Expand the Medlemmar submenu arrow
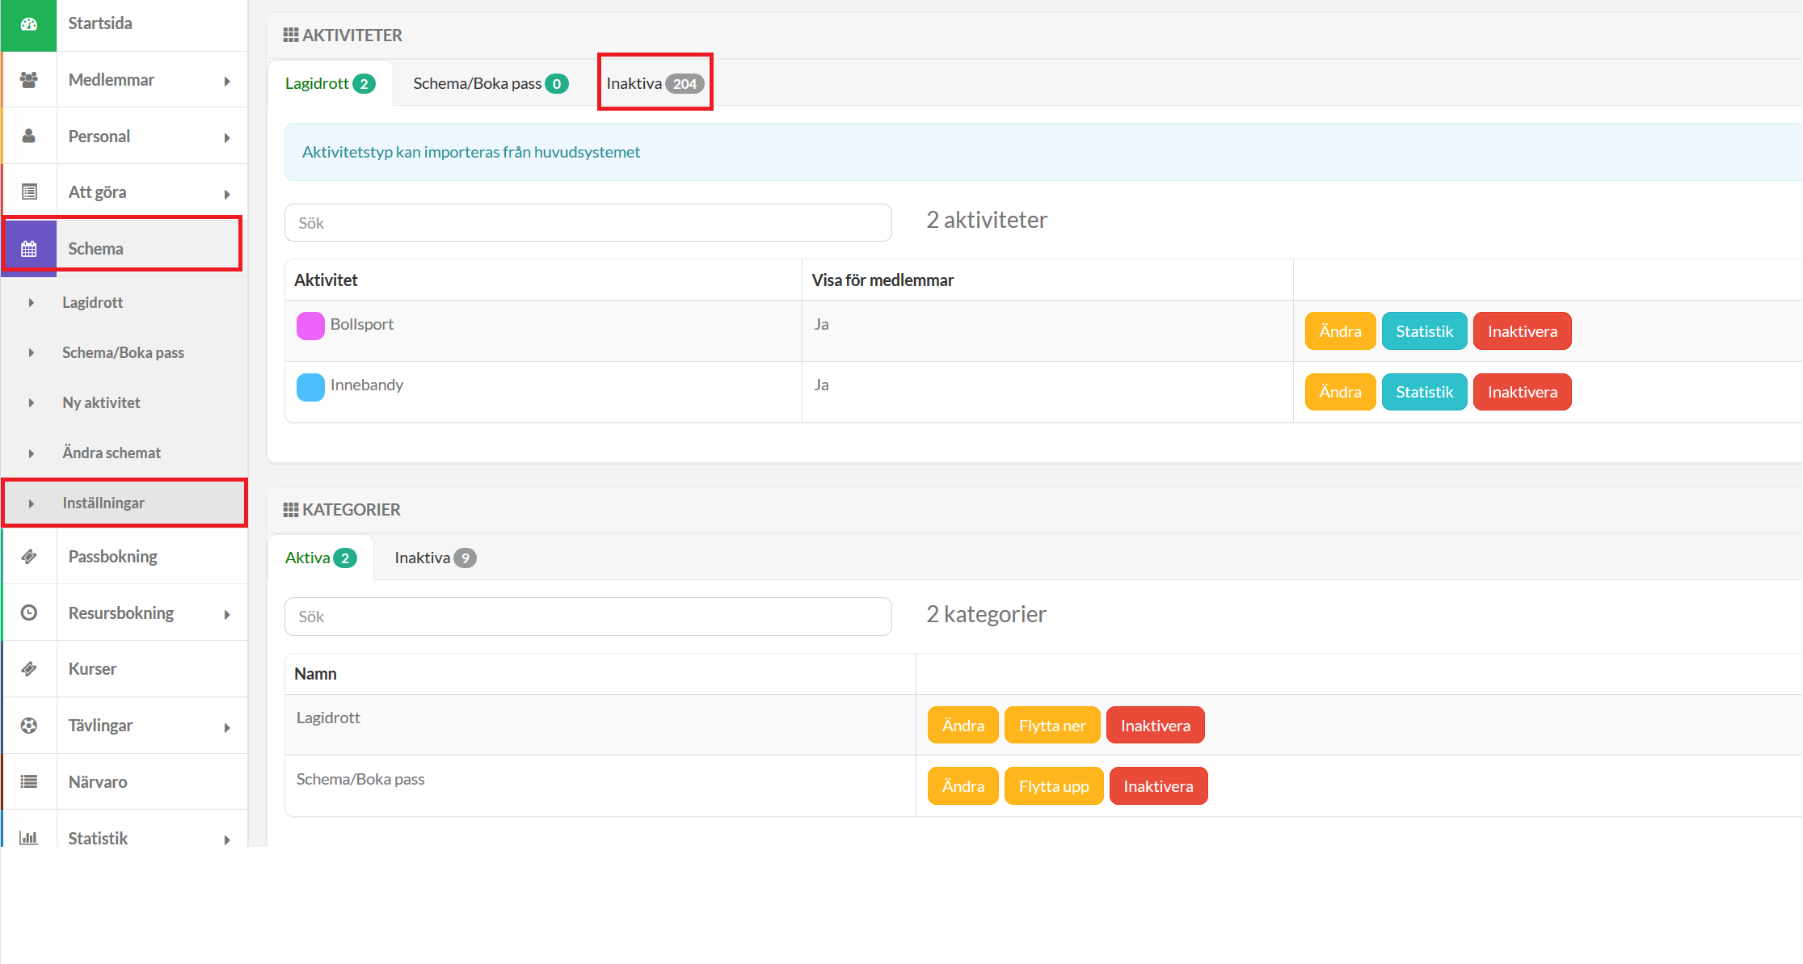Viewport: 1803px width, 964px height. point(227,81)
